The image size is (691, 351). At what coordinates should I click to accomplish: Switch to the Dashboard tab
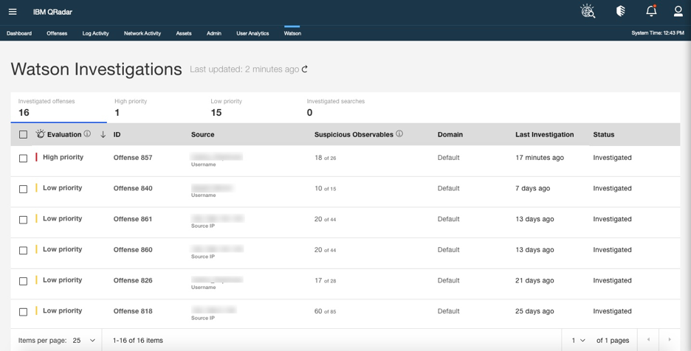click(x=19, y=33)
